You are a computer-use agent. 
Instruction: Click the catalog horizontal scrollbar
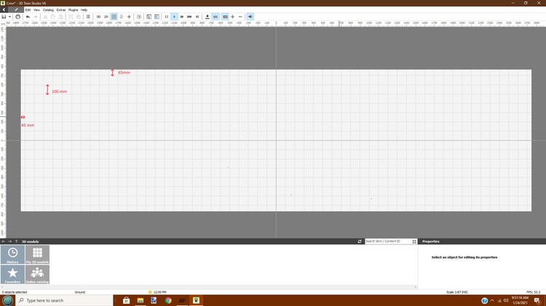[209, 287]
